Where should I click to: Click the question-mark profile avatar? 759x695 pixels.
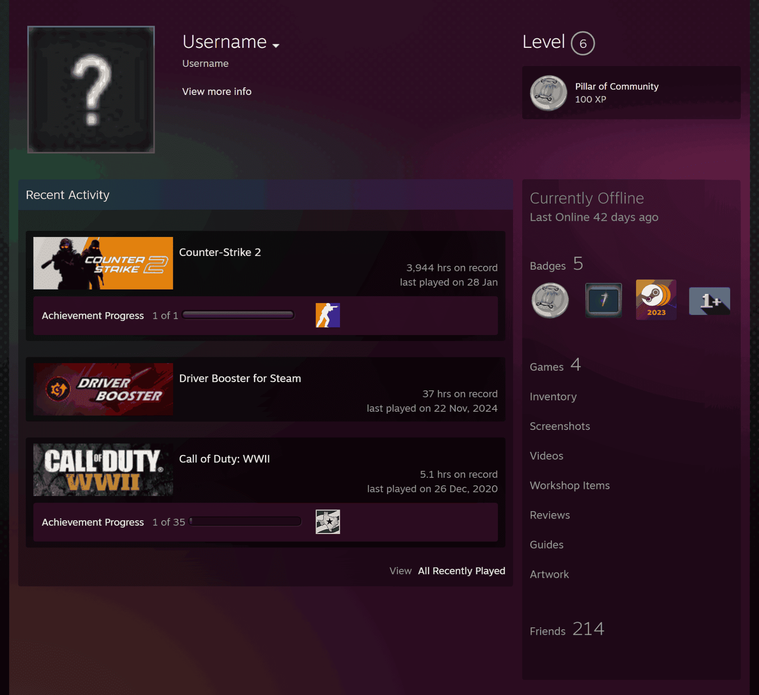click(91, 89)
